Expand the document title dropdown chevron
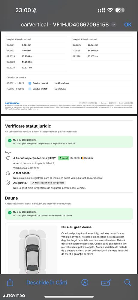The height and width of the screenshot is (300, 138). coord(114,25)
